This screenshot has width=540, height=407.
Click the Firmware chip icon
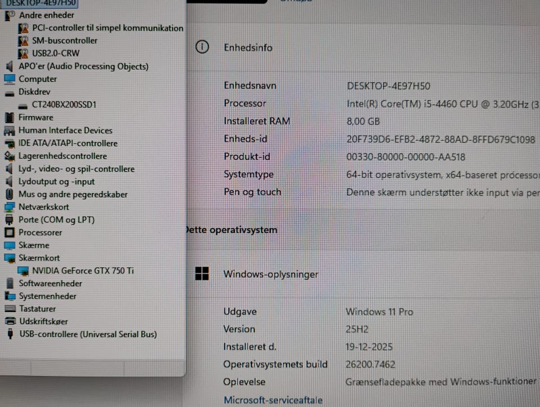coord(10,118)
